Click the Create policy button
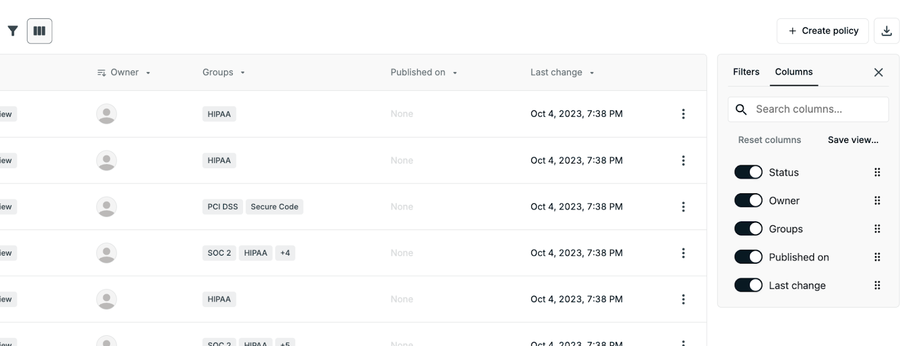Screen dimensions: 915x346 click(822, 31)
